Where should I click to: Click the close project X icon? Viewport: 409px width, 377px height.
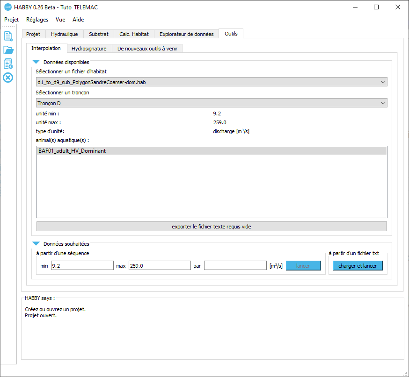pyautogui.click(x=8, y=78)
